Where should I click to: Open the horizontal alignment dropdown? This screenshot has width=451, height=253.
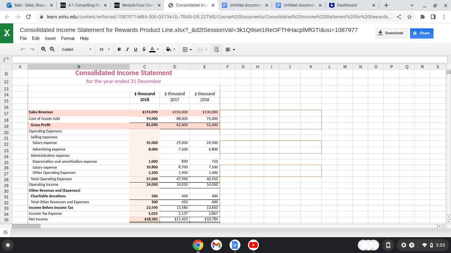230,49
